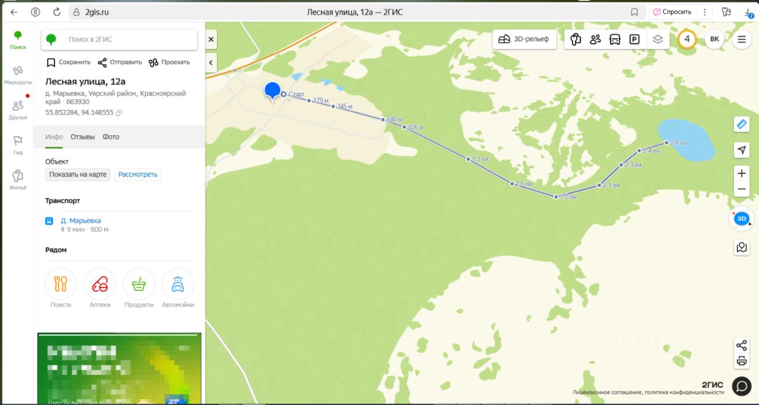The width and height of the screenshot is (759, 405).
Task: Save the place with Сохранить
Action: [x=69, y=62]
